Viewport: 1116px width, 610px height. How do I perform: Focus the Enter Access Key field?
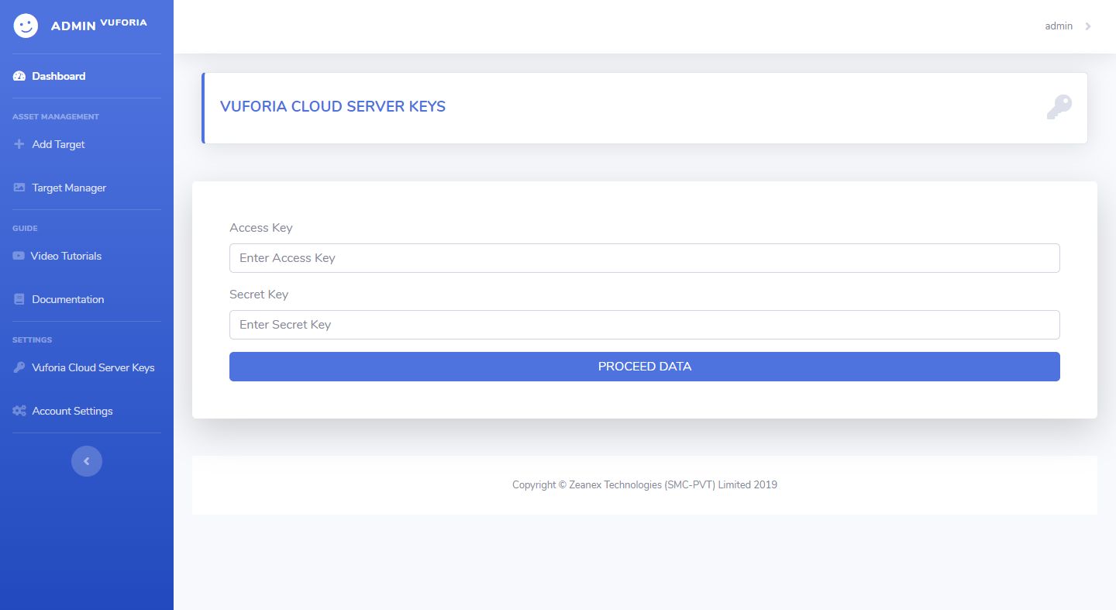coord(644,258)
